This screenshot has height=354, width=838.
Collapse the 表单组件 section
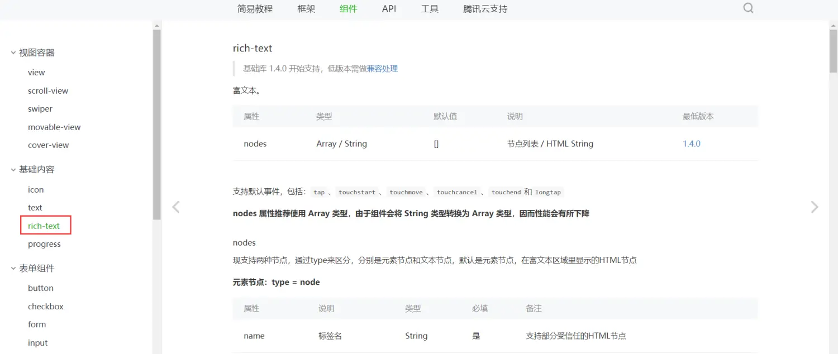click(x=13, y=268)
